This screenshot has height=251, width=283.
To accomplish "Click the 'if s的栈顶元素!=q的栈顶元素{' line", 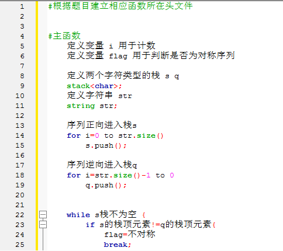I will [150, 225].
